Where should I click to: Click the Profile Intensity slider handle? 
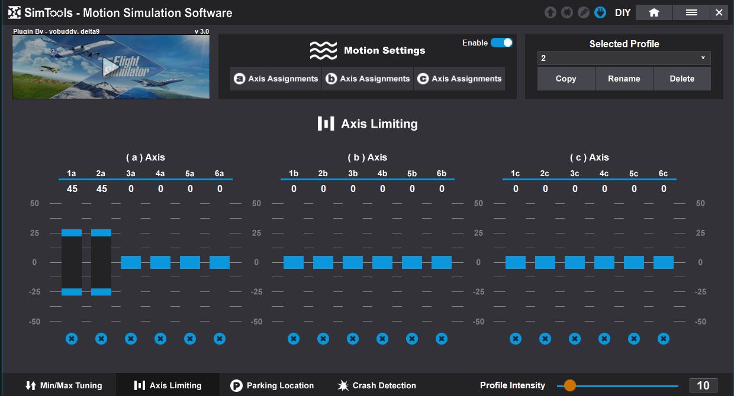click(569, 385)
